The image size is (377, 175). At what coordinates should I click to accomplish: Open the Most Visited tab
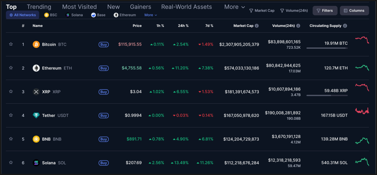(79, 7)
